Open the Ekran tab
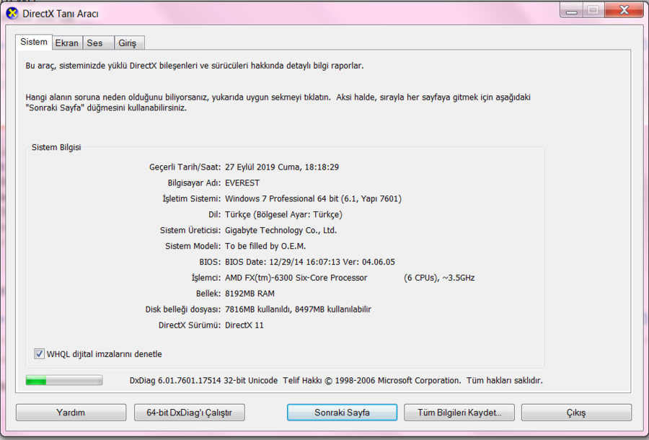Viewport: 649px width, 440px height. coord(67,43)
